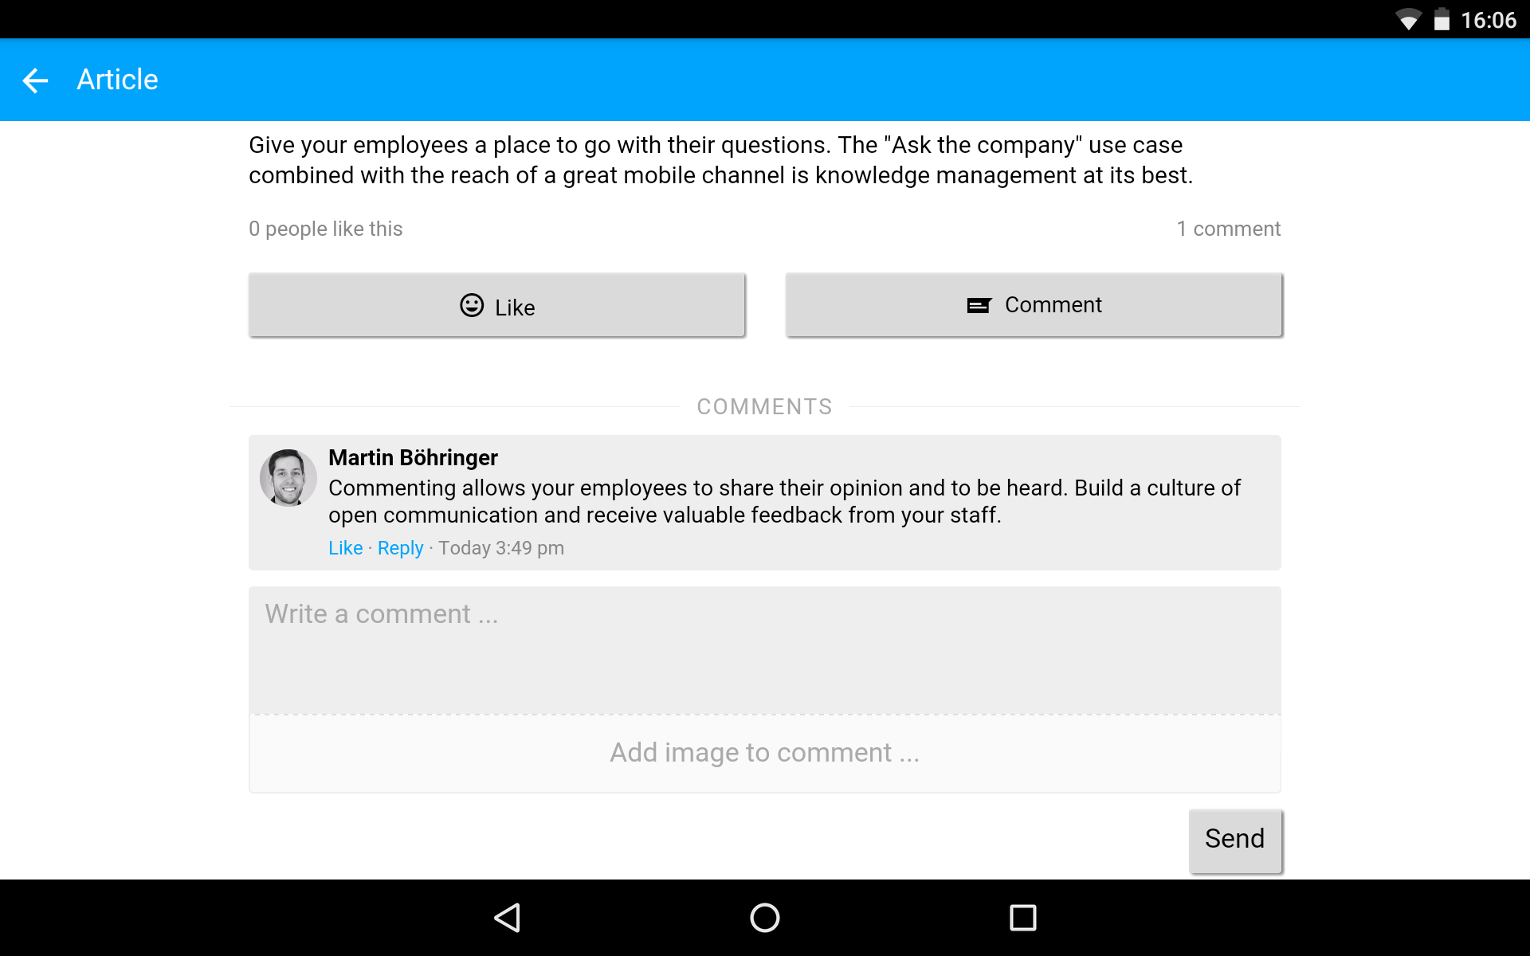Tap the Android back navigation triangle

(508, 918)
